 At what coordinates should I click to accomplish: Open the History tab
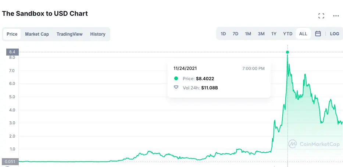point(98,34)
